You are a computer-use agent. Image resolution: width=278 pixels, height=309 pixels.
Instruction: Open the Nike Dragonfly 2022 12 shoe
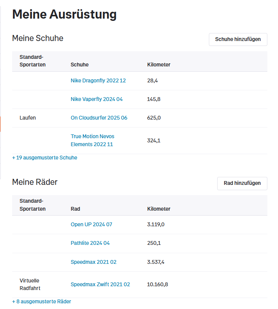tap(98, 80)
